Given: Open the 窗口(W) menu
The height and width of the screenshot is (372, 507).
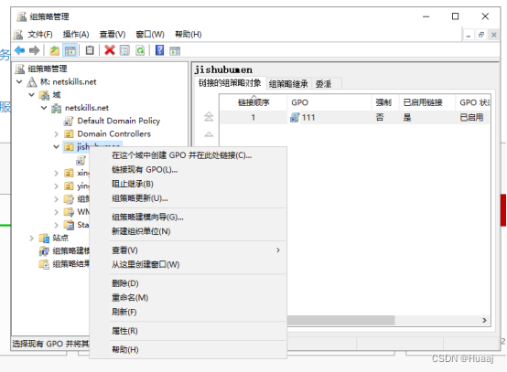Looking at the screenshot, I should [150, 34].
